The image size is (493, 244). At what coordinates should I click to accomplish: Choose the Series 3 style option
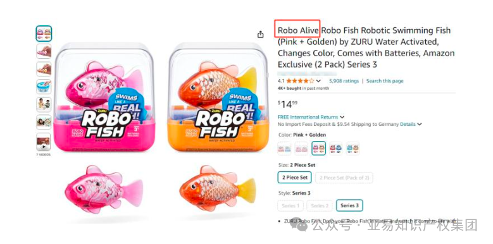(x=349, y=205)
